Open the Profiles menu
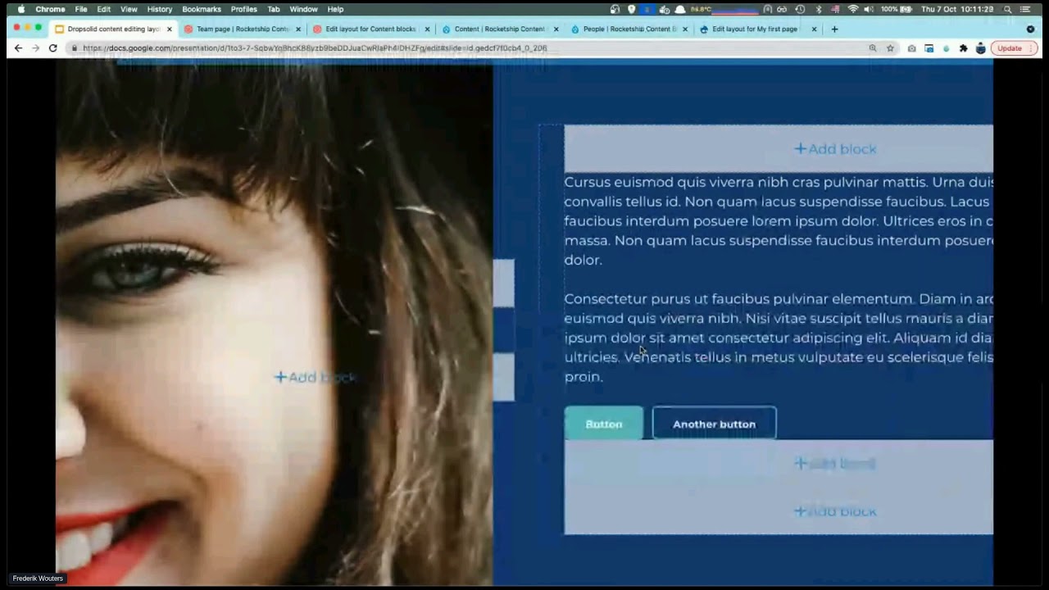 244,9
